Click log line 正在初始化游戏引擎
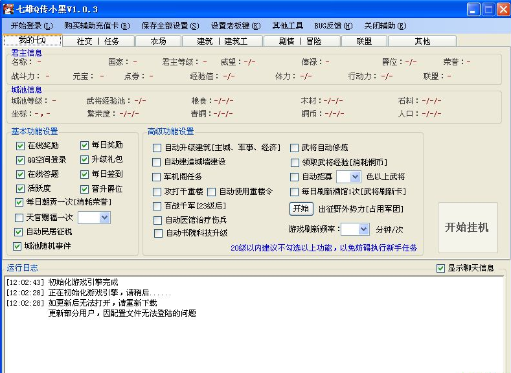Image resolution: width=511 pixels, height=373 pixels. (x=89, y=293)
